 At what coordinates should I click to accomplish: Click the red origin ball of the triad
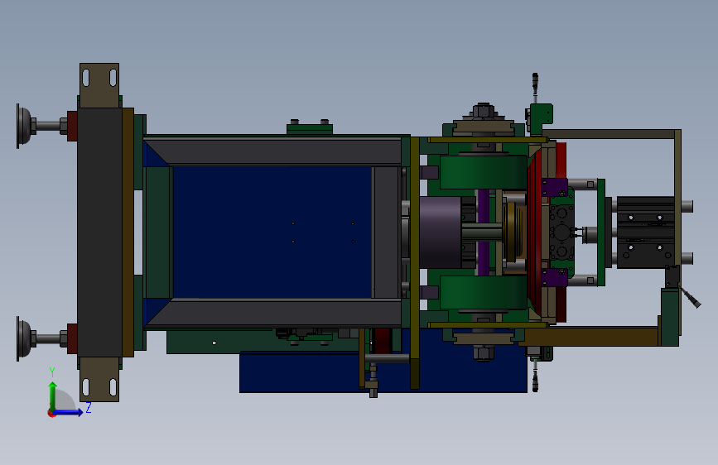pyautogui.click(x=51, y=413)
